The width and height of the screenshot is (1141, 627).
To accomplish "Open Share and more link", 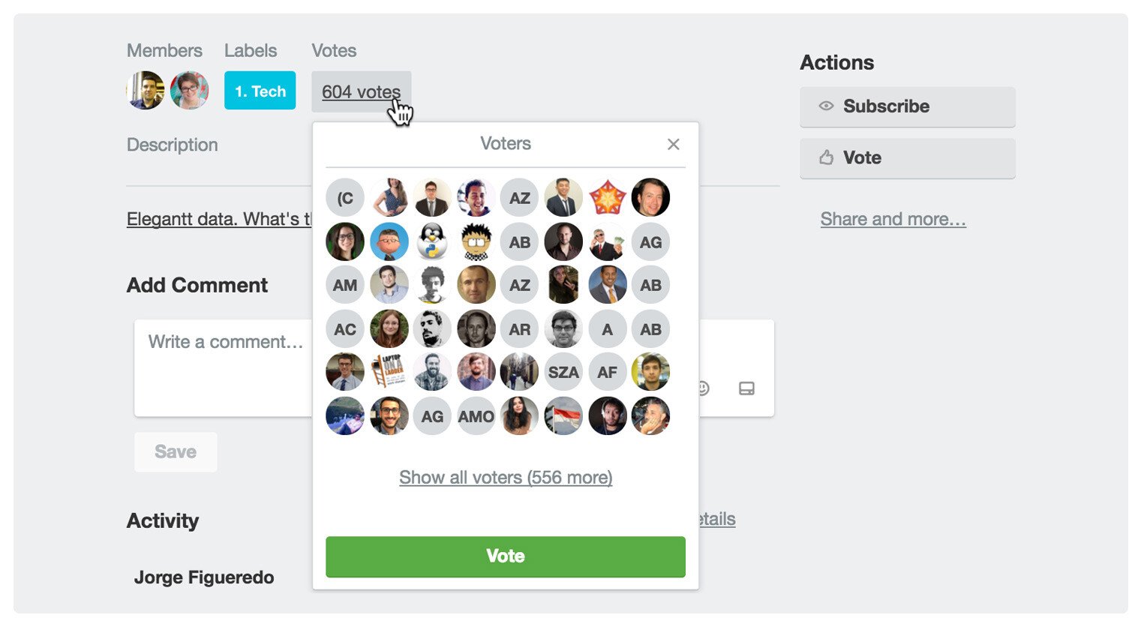I will coord(893,219).
